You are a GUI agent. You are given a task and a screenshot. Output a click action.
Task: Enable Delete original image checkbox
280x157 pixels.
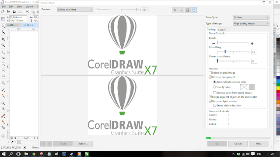coord(210,73)
